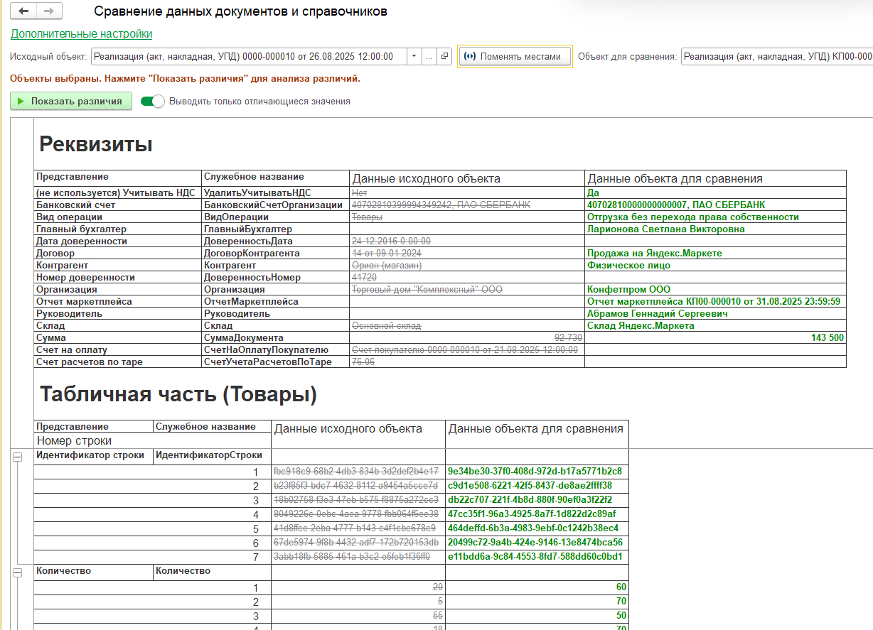This screenshot has width=873, height=630.
Task: Click the Номер строки cell
Action: 152,440
